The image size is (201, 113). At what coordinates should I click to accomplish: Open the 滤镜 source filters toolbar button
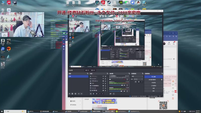pos(93,70)
